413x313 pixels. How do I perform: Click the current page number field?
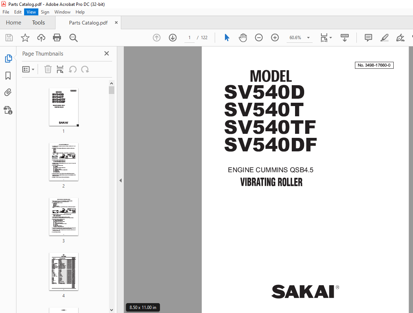tap(190, 38)
